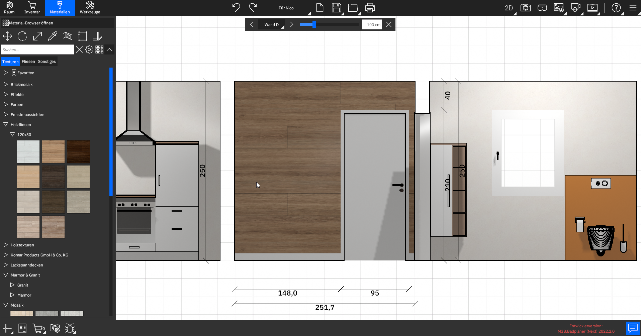Clear the search with X icon
Viewport: 641px width, 336px height.
tap(79, 49)
